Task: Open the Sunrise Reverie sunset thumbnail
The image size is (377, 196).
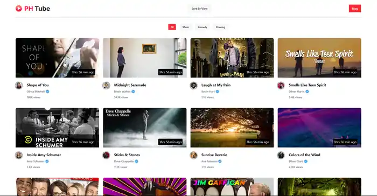Action: point(232,128)
